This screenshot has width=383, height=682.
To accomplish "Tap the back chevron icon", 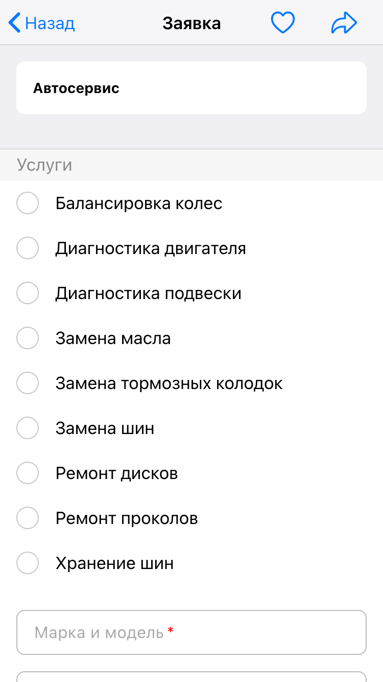I will pyautogui.click(x=14, y=23).
